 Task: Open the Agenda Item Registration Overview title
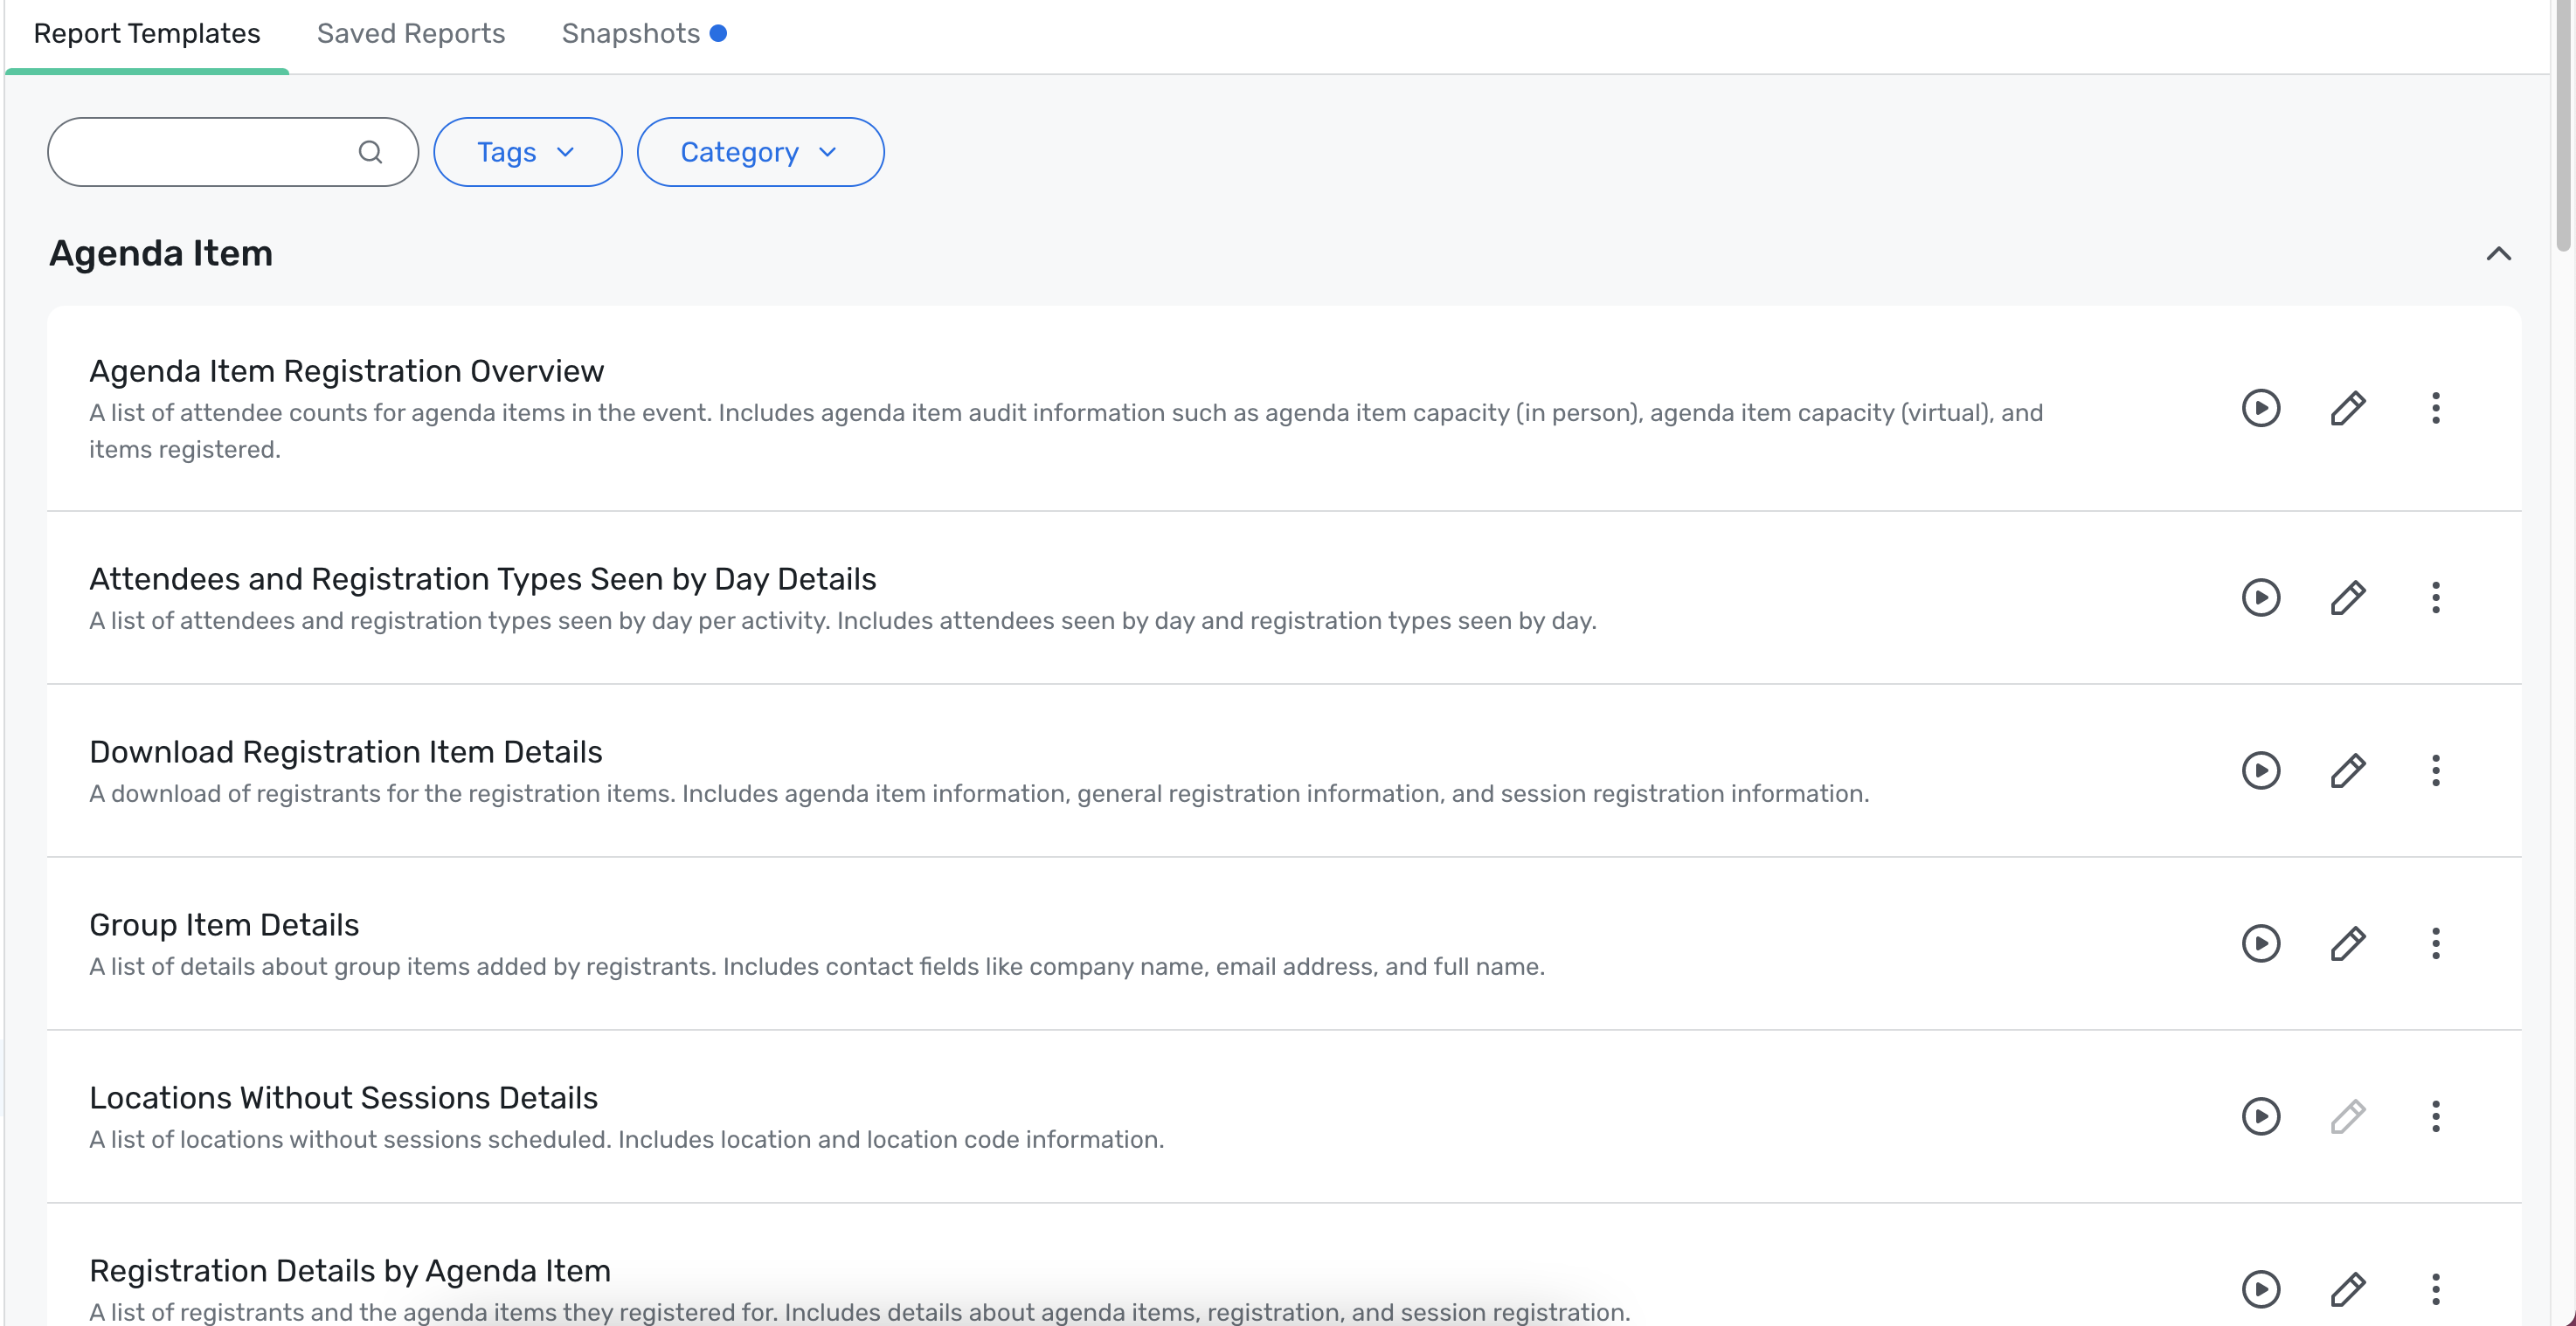click(346, 371)
